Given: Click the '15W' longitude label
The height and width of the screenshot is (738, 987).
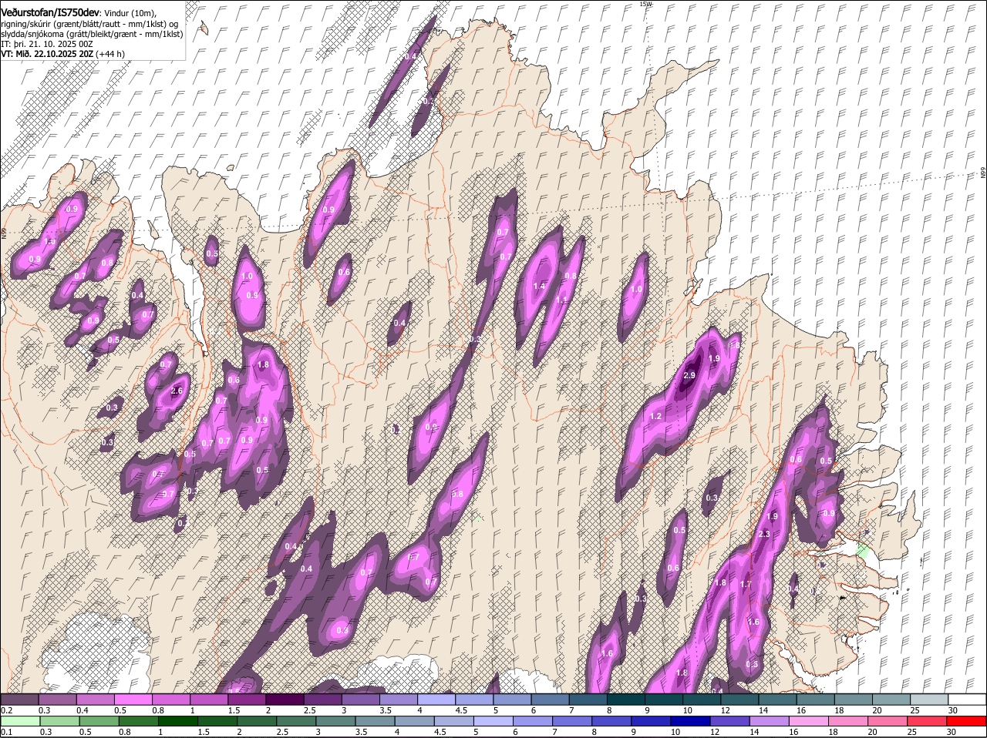Looking at the screenshot, I should [645, 4].
